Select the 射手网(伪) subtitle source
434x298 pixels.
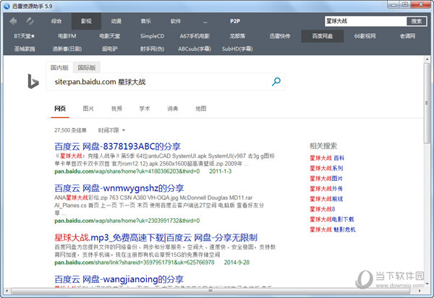[x=152, y=48]
